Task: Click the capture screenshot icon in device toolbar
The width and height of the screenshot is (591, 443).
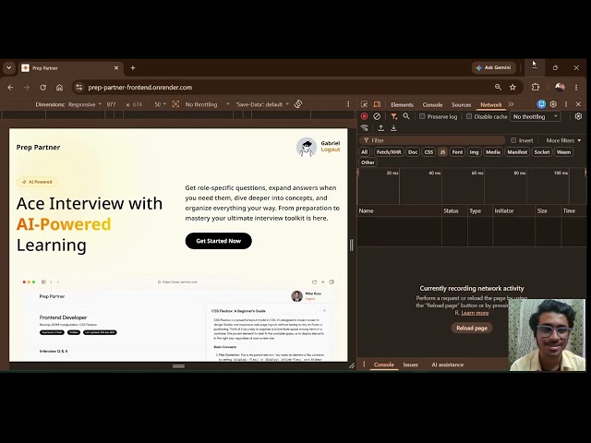Action: [x=175, y=104]
